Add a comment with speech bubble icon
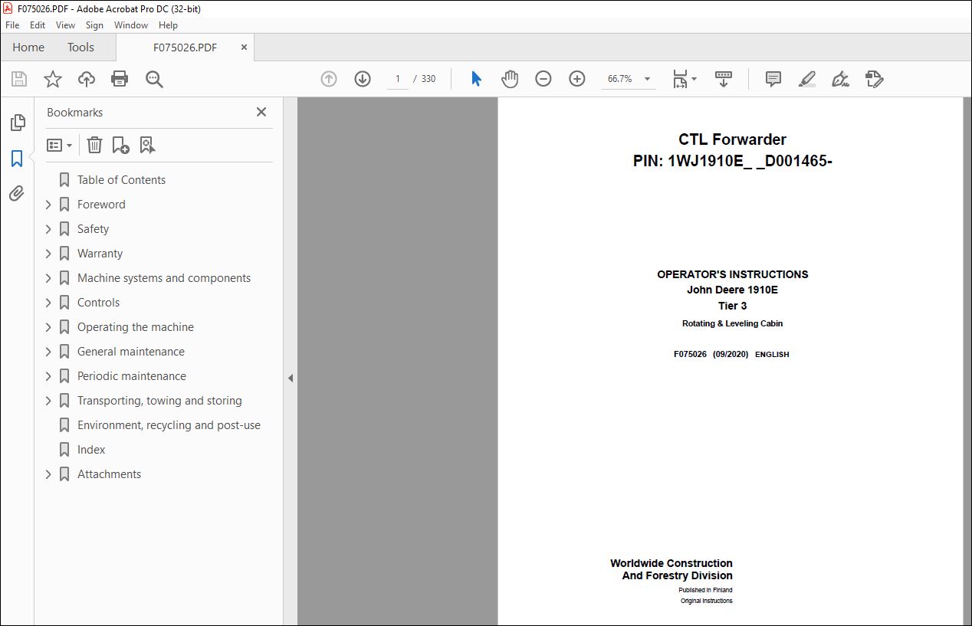Screen dimensions: 972x626 [x=773, y=79]
